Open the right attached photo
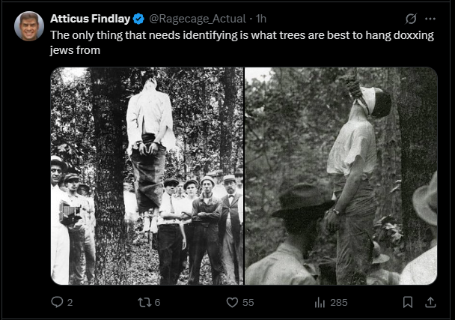 coord(341,176)
